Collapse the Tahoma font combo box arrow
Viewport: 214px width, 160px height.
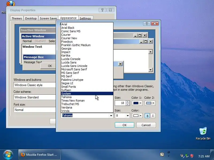point(111,116)
